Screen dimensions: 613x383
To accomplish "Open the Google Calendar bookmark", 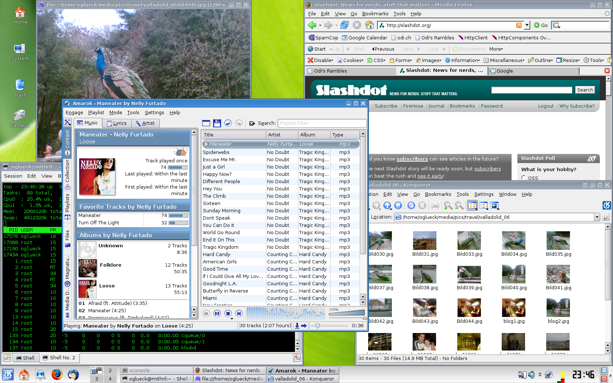I will 364,38.
